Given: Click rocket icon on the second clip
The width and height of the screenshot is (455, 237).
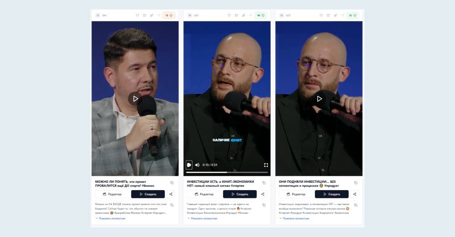Looking at the screenshot, I should point(243,15).
